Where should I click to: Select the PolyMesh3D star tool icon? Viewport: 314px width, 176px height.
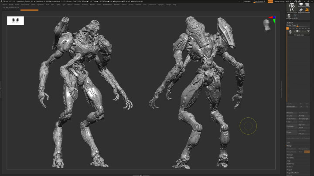pos(300,9)
